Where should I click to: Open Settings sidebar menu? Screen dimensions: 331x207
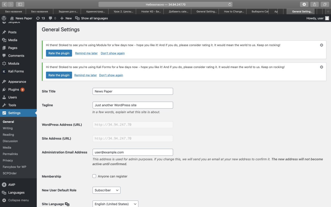click(18, 113)
